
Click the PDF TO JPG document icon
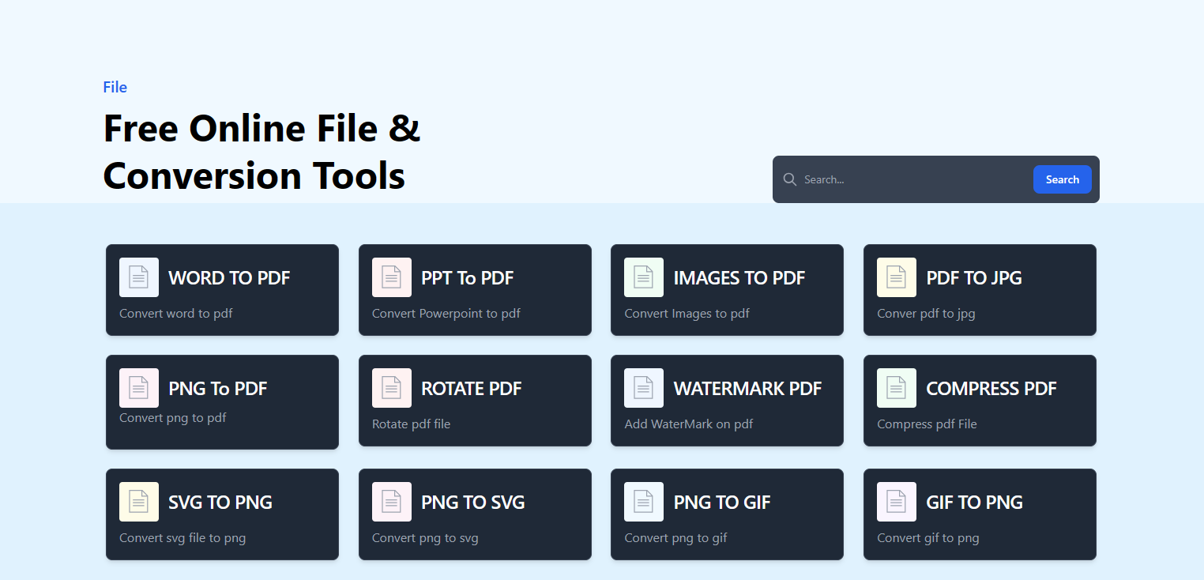click(x=897, y=277)
